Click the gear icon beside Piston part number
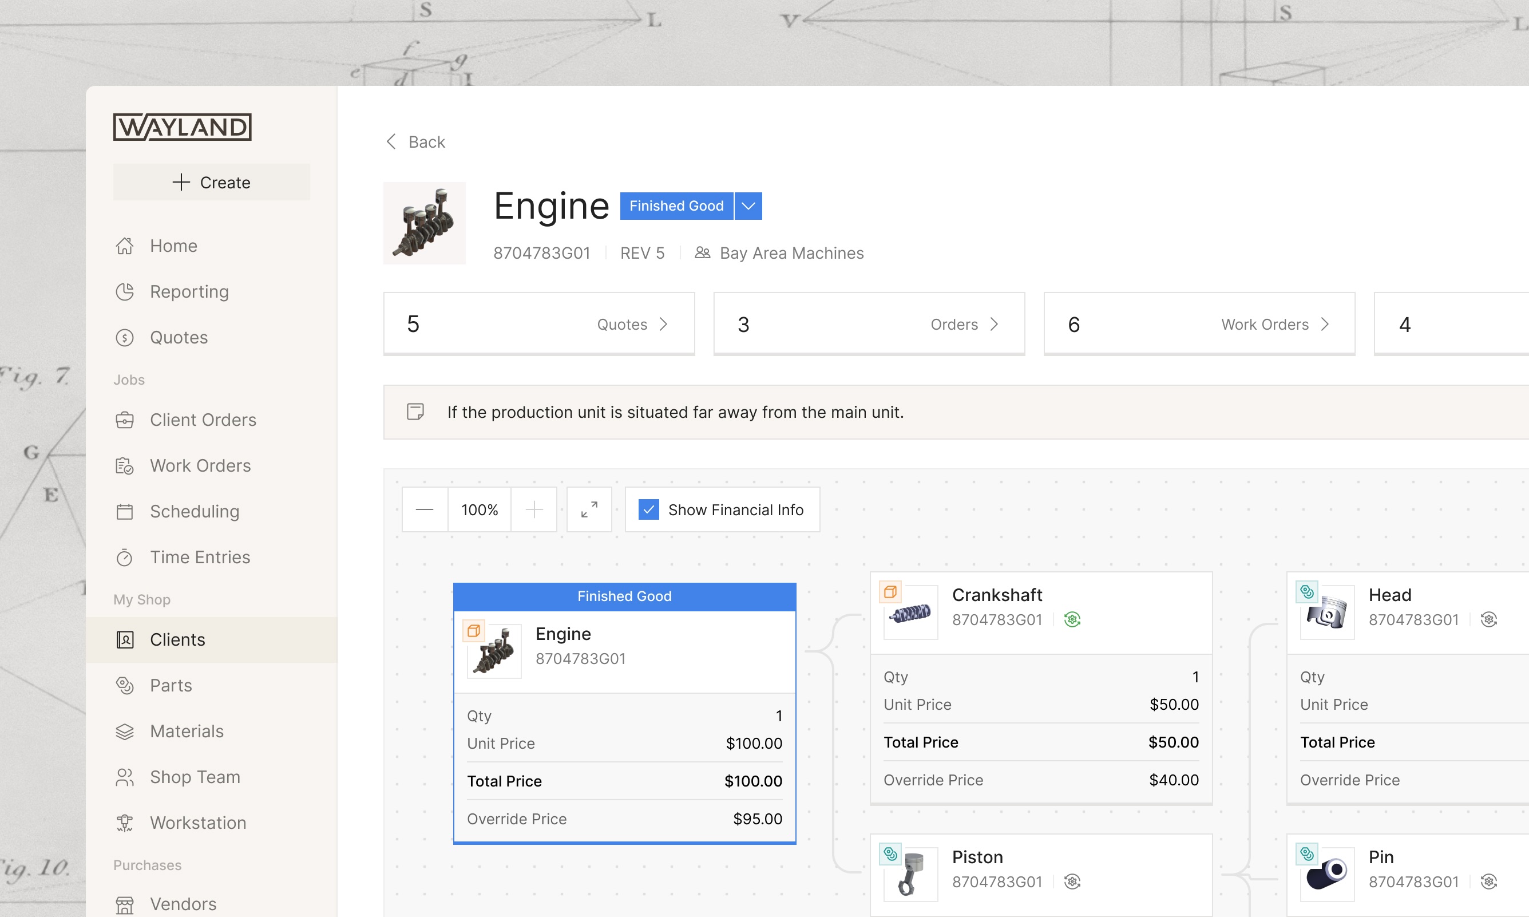The height and width of the screenshot is (917, 1529). point(1072,881)
